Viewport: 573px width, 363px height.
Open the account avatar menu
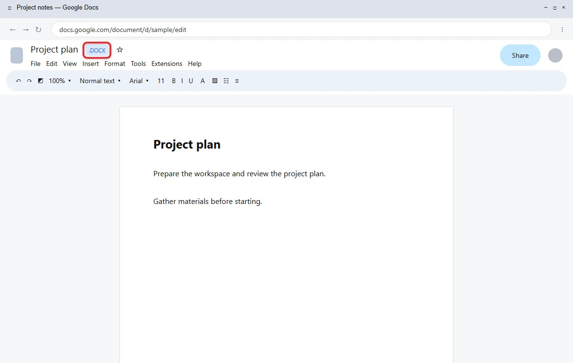click(x=555, y=55)
